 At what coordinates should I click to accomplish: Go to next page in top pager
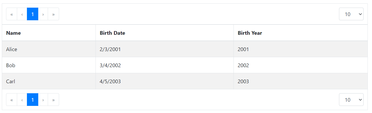pos(43,14)
